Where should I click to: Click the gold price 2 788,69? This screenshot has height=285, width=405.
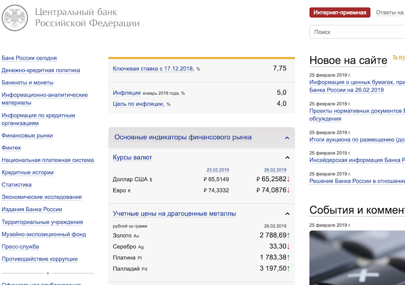(273, 235)
